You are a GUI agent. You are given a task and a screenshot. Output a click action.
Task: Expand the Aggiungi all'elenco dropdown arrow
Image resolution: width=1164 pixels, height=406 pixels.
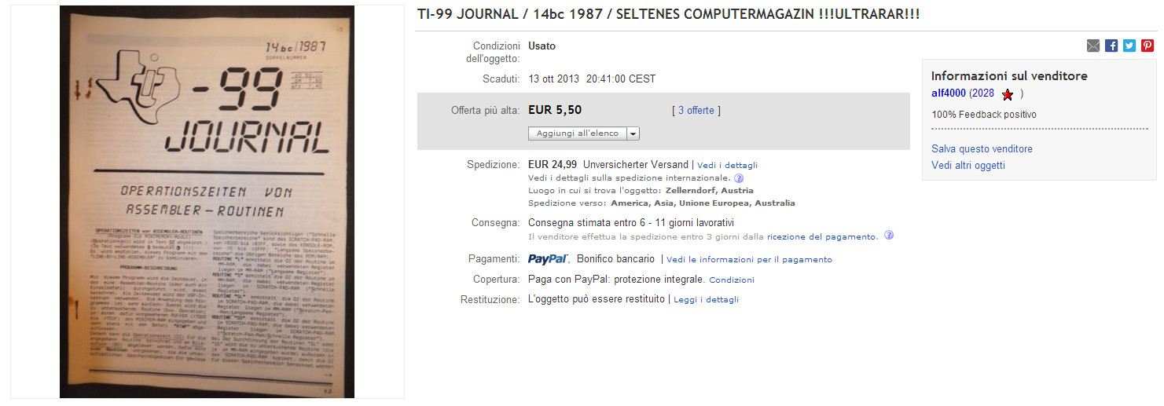[633, 134]
